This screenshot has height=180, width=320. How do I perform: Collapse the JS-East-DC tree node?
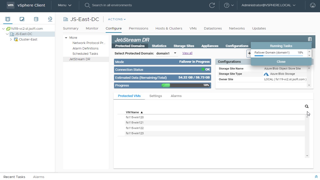click(x=7, y=34)
